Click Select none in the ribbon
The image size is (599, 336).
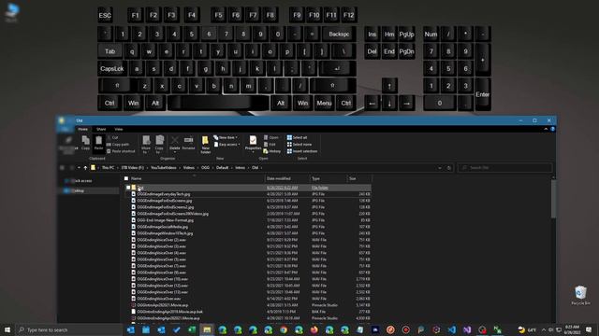(299, 145)
